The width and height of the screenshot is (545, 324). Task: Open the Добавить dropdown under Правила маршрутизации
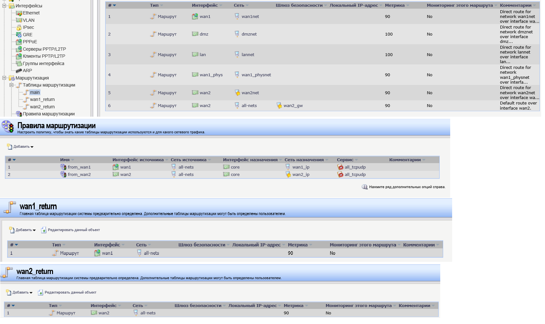click(20, 147)
